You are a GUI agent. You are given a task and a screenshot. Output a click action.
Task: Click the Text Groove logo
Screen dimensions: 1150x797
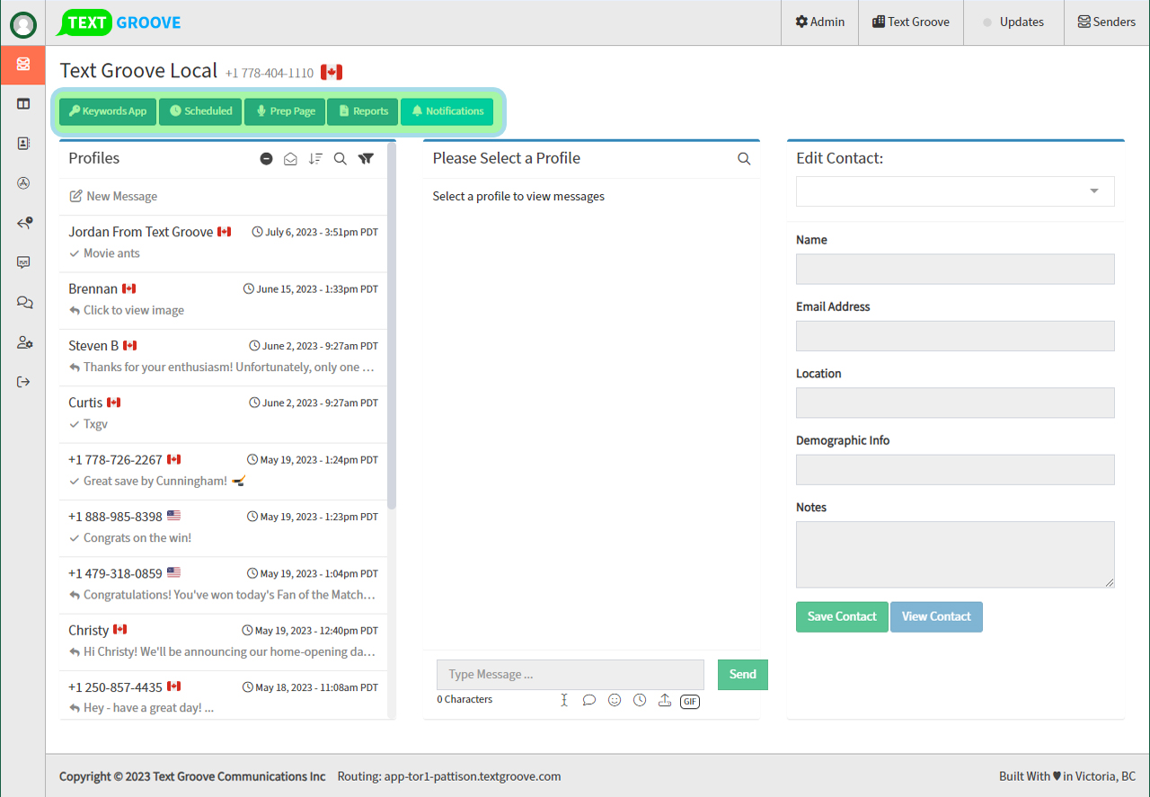(119, 22)
